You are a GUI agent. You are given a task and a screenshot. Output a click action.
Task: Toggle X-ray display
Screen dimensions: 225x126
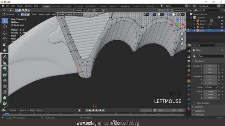(x=166, y=14)
